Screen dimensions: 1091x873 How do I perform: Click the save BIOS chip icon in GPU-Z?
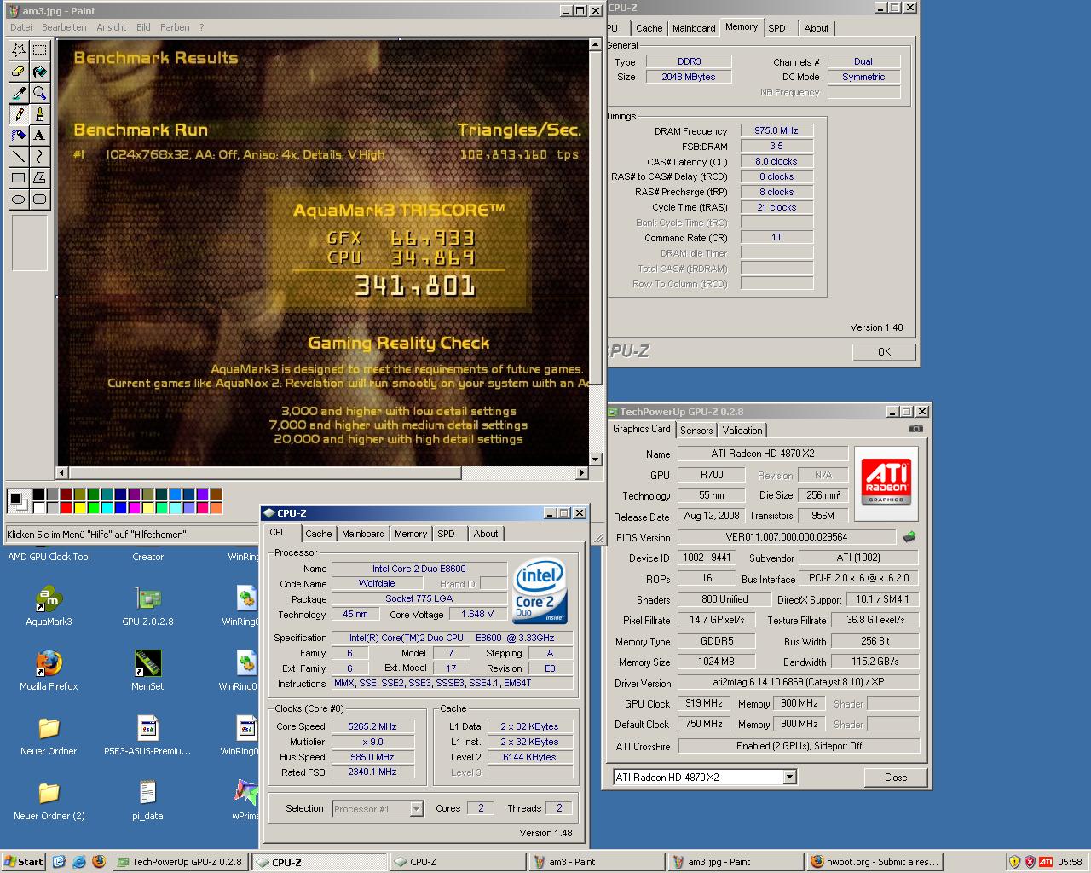[909, 537]
